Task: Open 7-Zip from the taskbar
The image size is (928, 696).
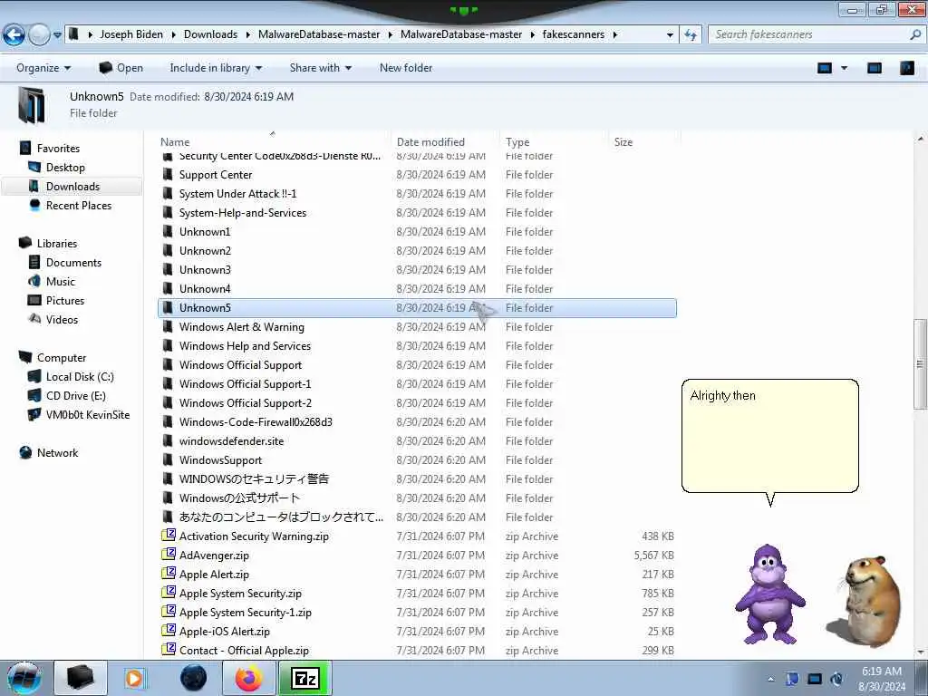Action: (305, 678)
